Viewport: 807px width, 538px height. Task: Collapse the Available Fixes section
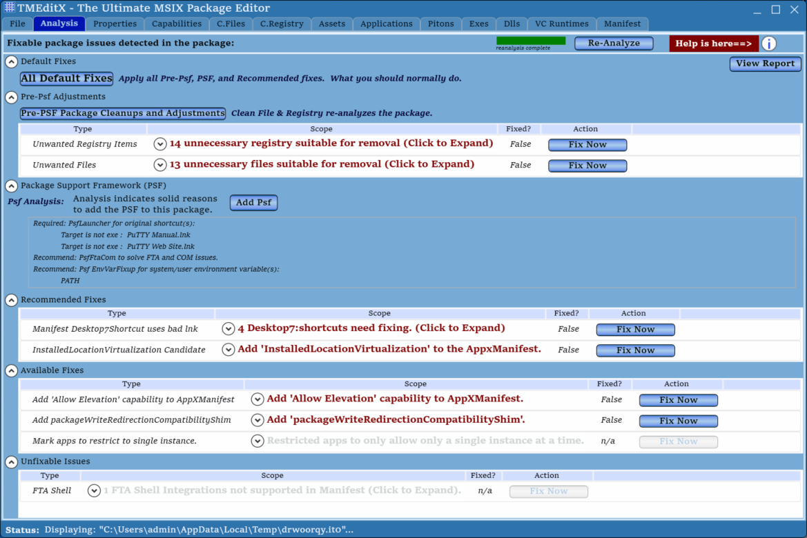point(11,370)
